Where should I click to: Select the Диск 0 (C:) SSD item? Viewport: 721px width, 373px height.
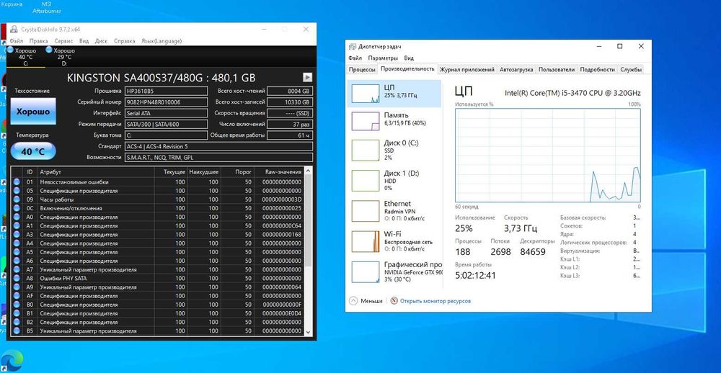coord(394,150)
